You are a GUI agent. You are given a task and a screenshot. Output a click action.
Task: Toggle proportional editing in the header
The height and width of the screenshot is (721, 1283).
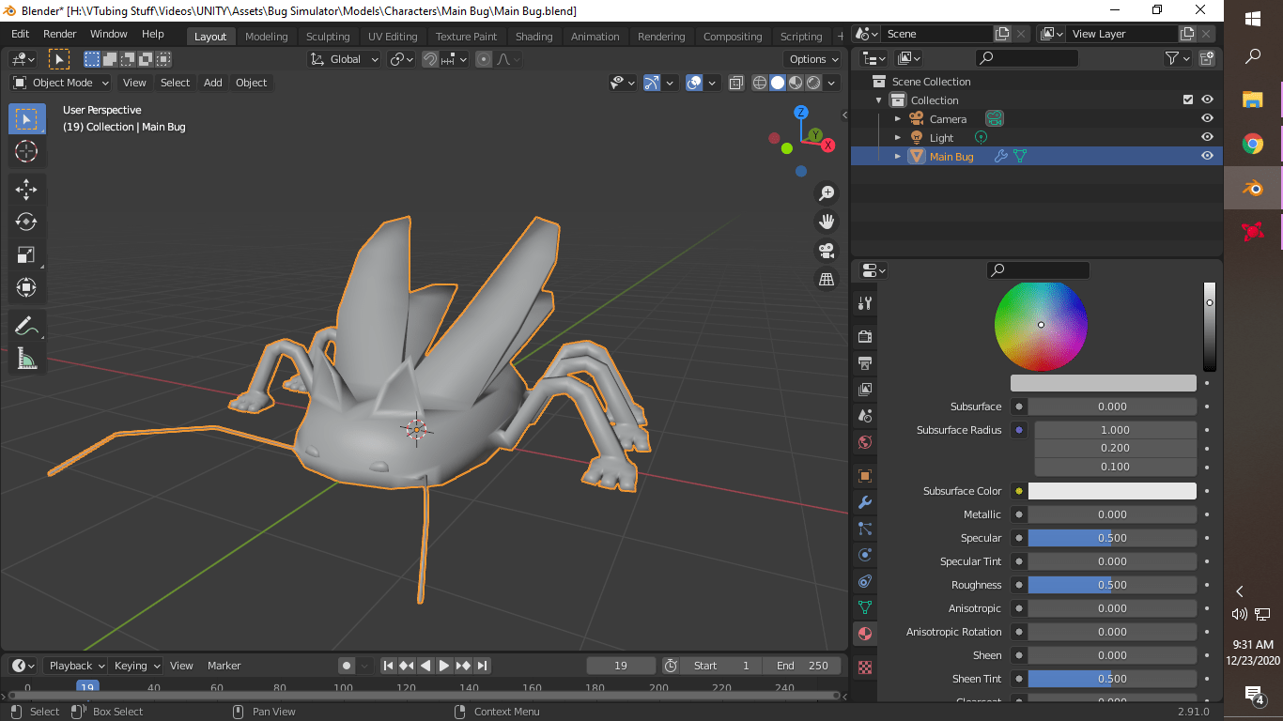click(482, 58)
